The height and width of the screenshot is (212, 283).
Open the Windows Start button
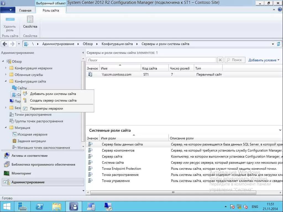pos(7,206)
